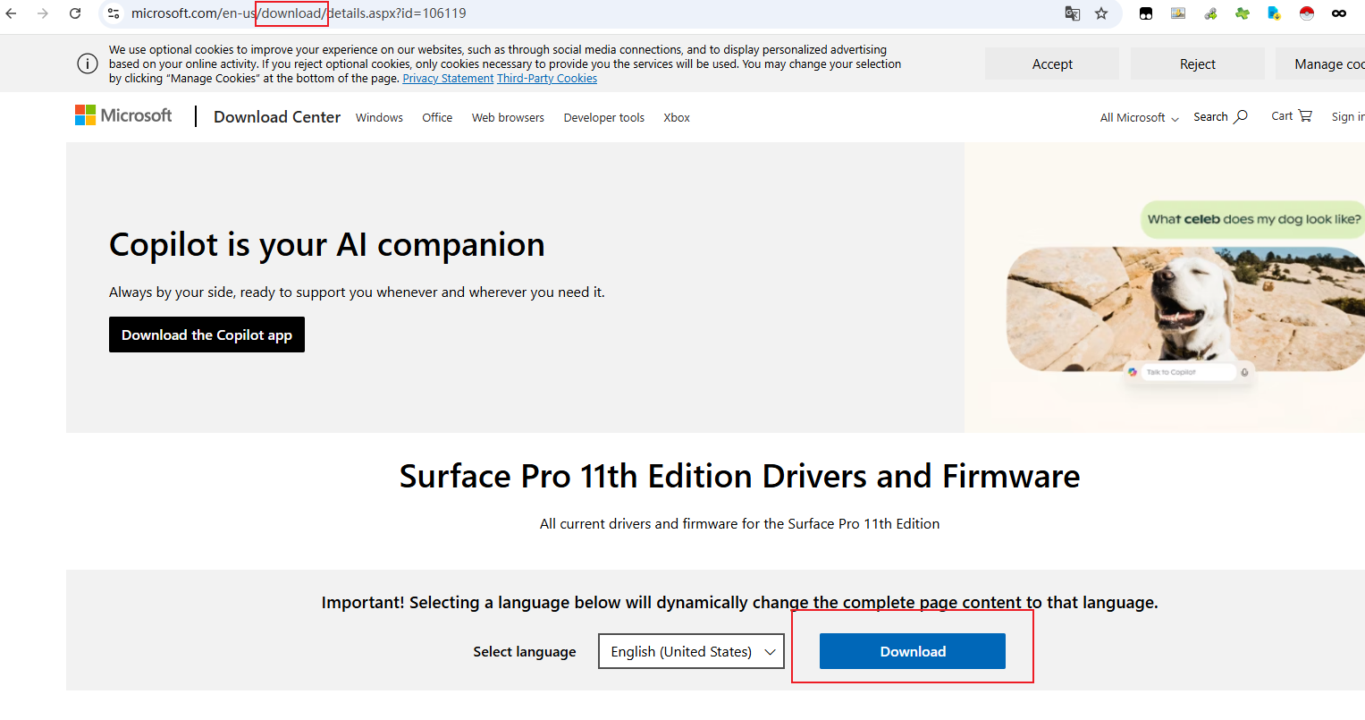Click the "Copilot is your AI companion" heading

pyautogui.click(x=327, y=244)
